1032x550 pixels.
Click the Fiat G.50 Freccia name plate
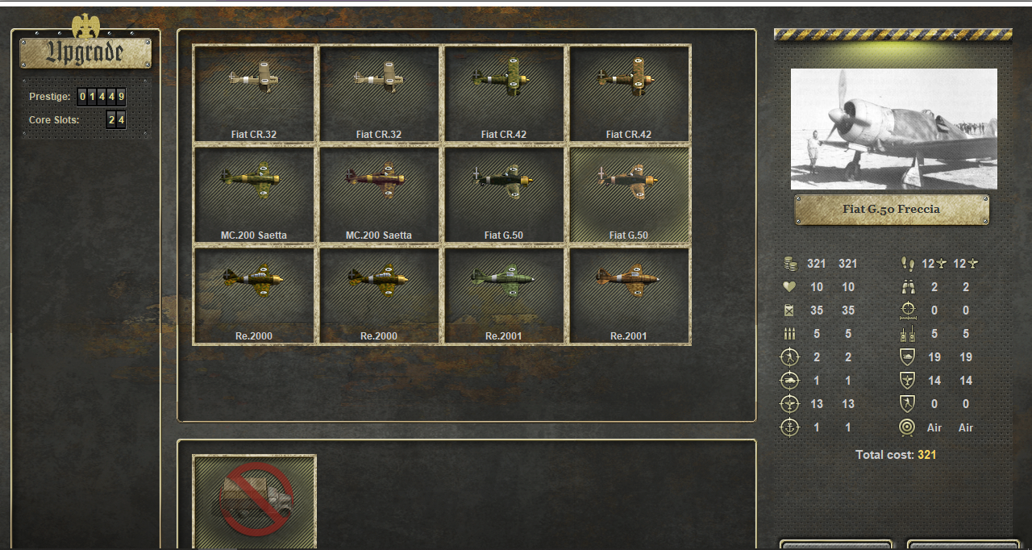tap(892, 210)
